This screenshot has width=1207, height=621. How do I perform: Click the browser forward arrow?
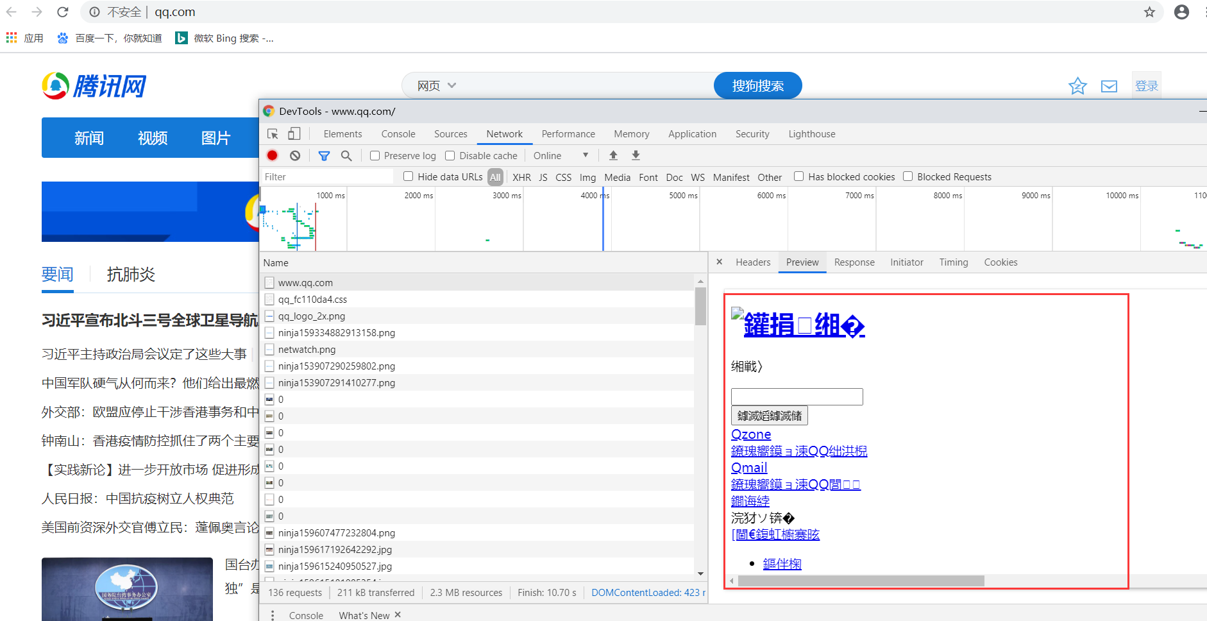coord(37,12)
